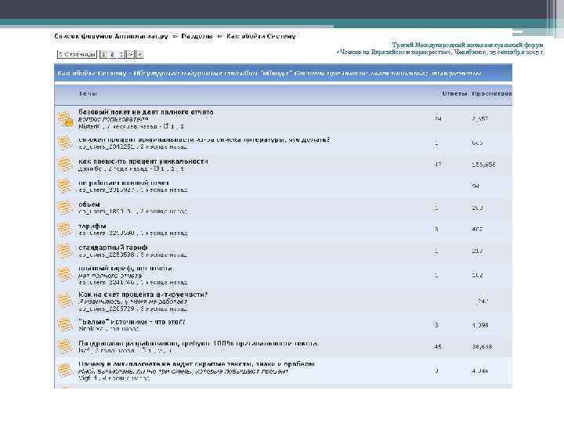Click topic icon beside 'тарифы' thread
Viewport: 564px width, 423px height.
pos(65,229)
